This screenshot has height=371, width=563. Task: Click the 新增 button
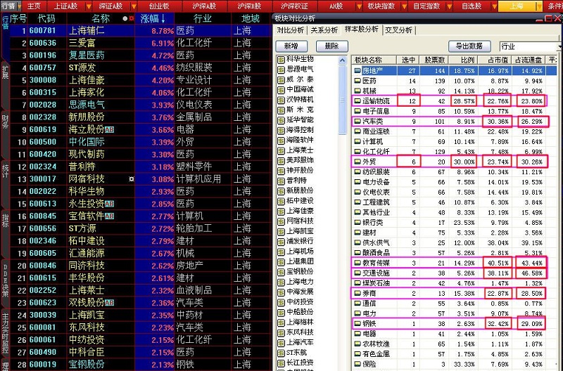point(291,46)
